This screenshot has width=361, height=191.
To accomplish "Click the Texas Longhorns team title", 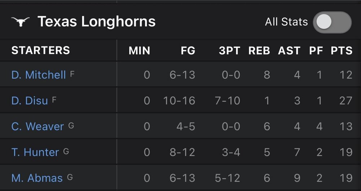I will [x=96, y=22].
